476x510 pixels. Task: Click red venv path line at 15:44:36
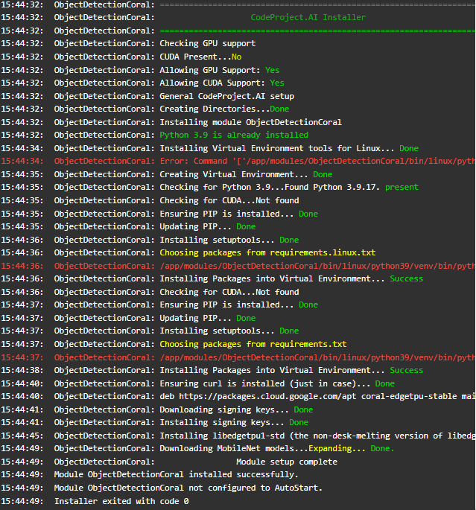click(238, 266)
